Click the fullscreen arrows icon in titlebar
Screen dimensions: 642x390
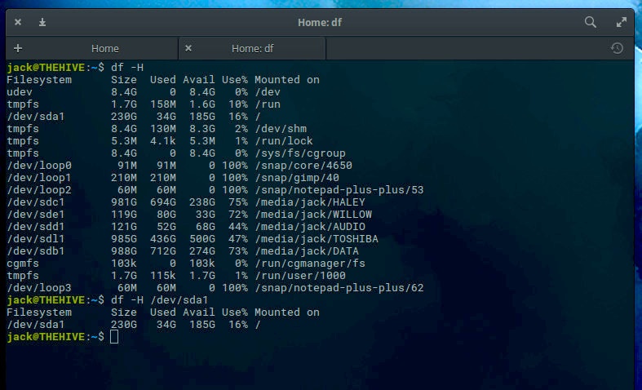pyautogui.click(x=622, y=22)
